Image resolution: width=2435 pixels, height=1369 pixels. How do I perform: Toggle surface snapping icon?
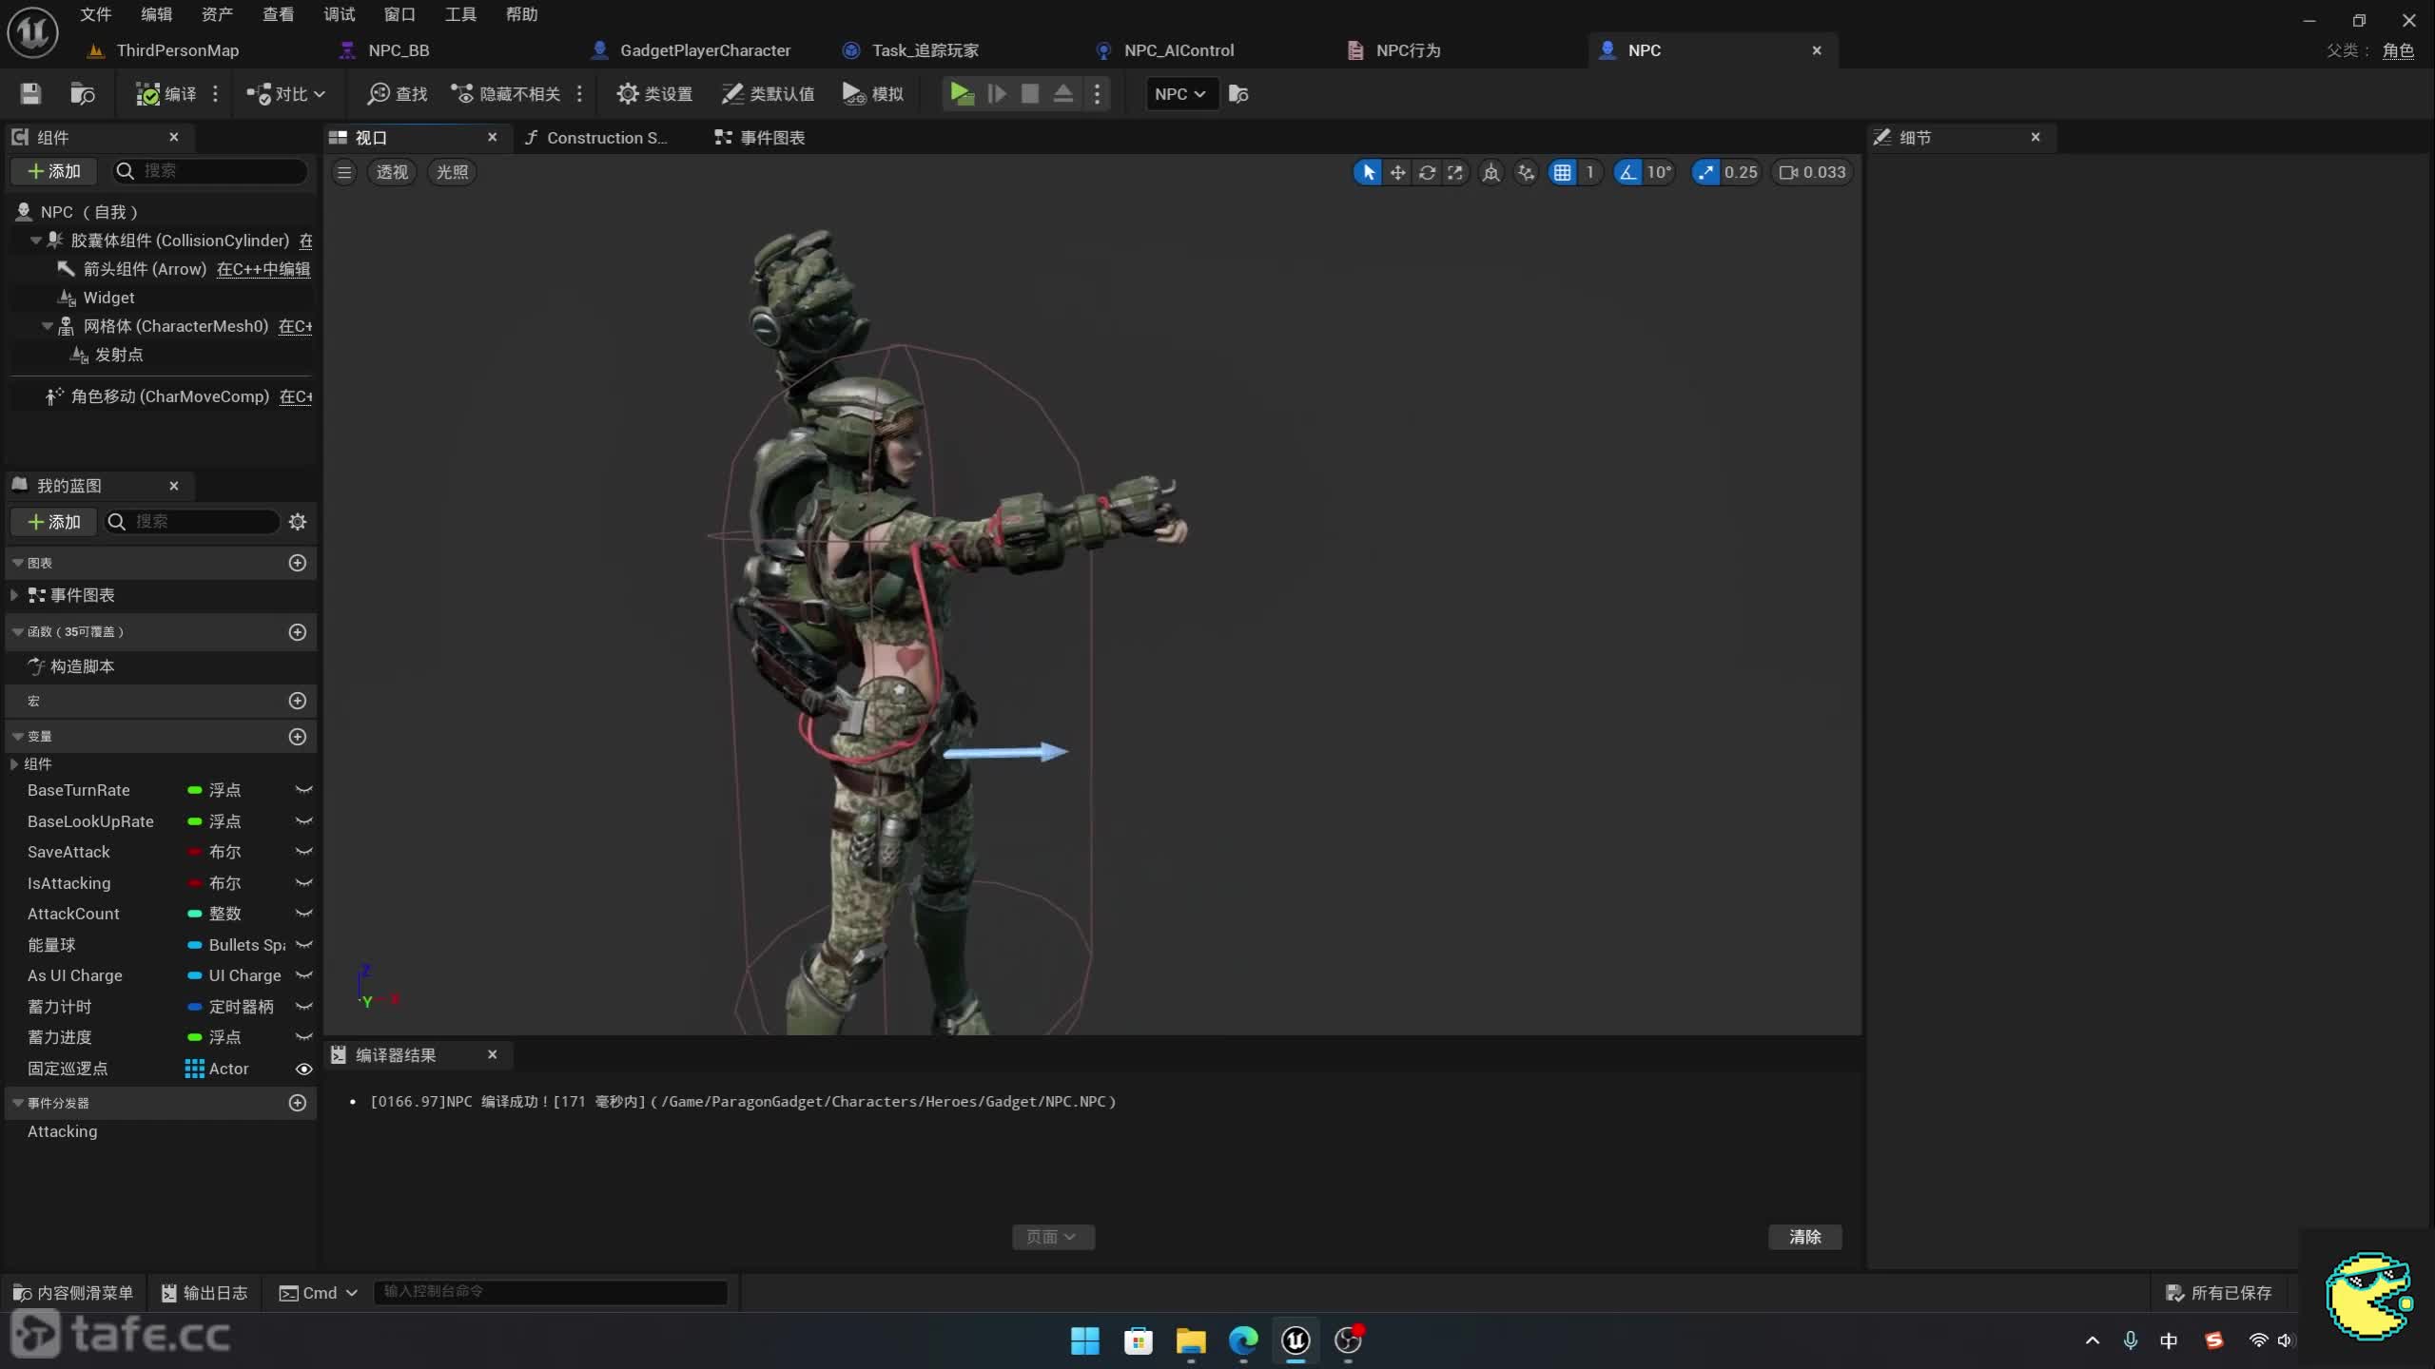pyautogui.click(x=1526, y=172)
